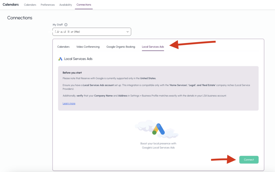Open the My Staff dropdown
Image resolution: width=275 pixels, height=172 pixels.
pyautogui.click(x=92, y=32)
